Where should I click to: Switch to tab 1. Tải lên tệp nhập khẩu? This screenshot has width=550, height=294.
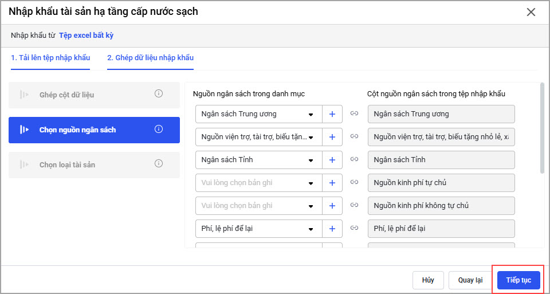(x=50, y=58)
